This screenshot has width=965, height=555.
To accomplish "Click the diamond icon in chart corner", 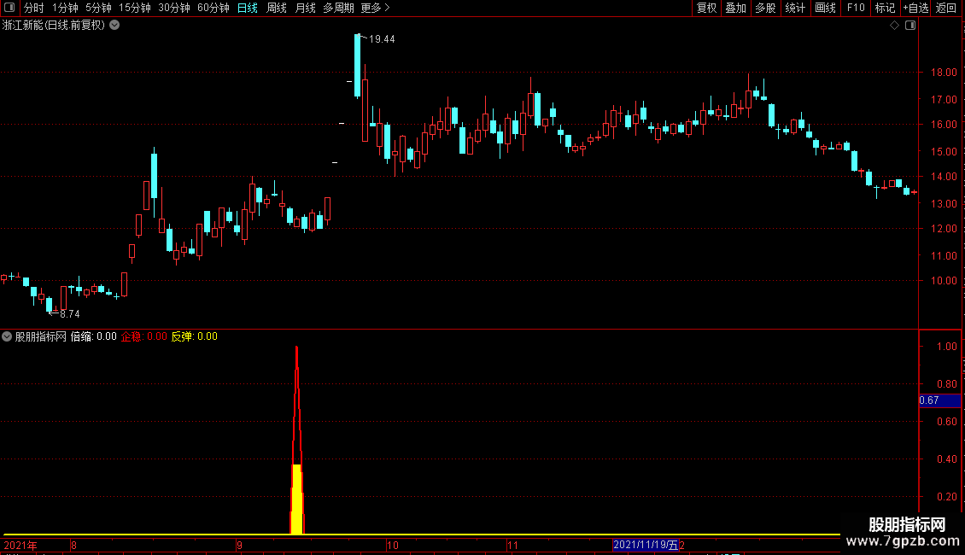I will click(x=895, y=26).
